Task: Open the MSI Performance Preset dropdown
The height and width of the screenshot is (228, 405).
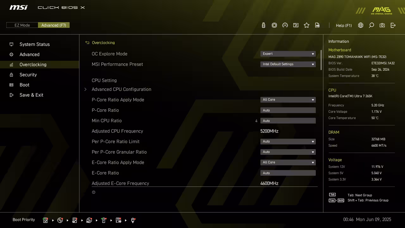Action: [288, 64]
